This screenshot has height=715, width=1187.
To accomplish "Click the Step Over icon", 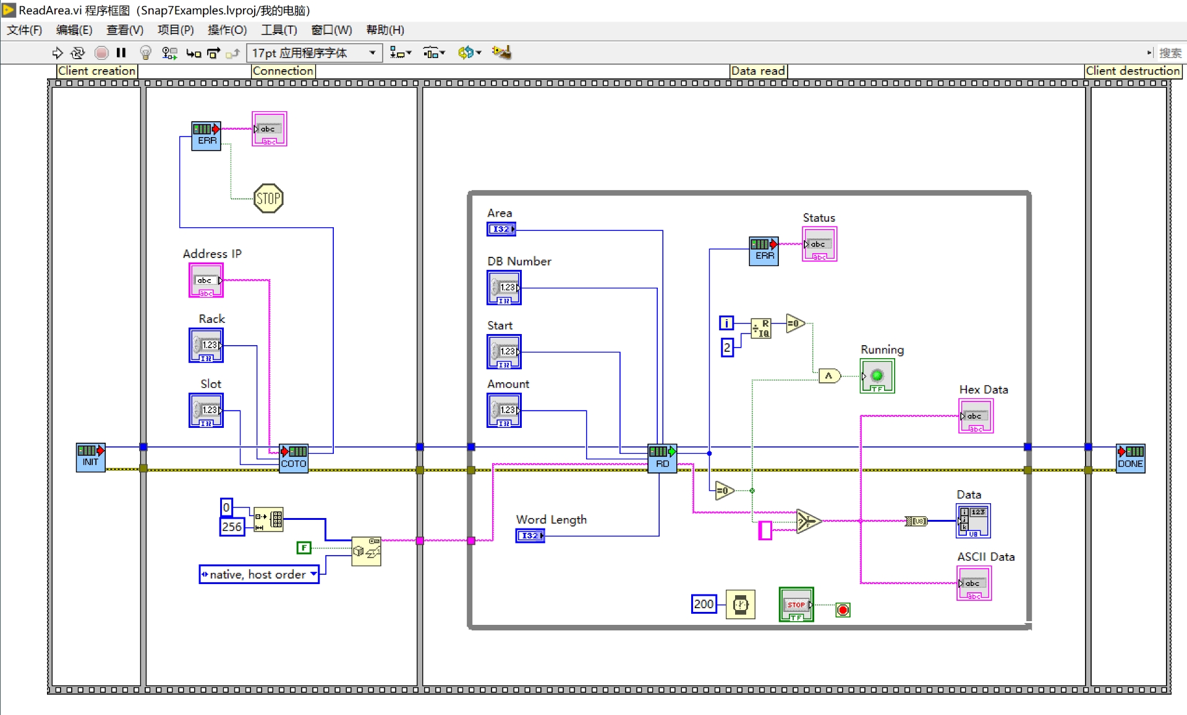I will point(213,53).
